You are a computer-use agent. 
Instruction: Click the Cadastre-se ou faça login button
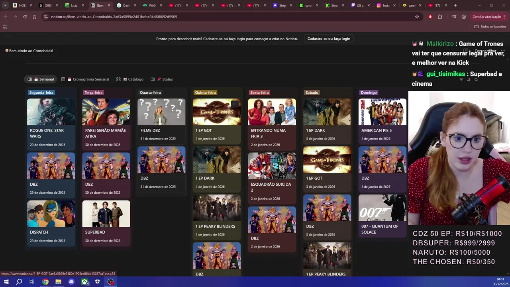click(329, 39)
